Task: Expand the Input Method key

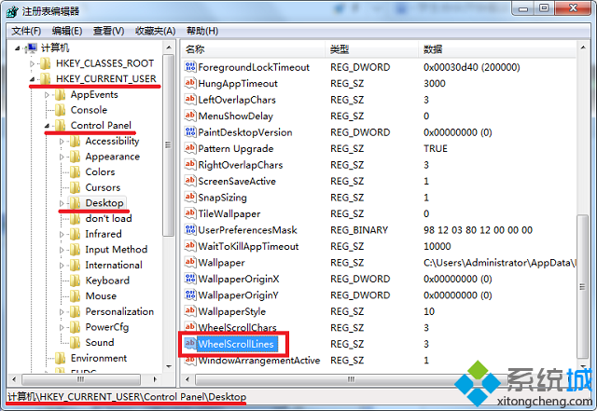Action: [62, 250]
